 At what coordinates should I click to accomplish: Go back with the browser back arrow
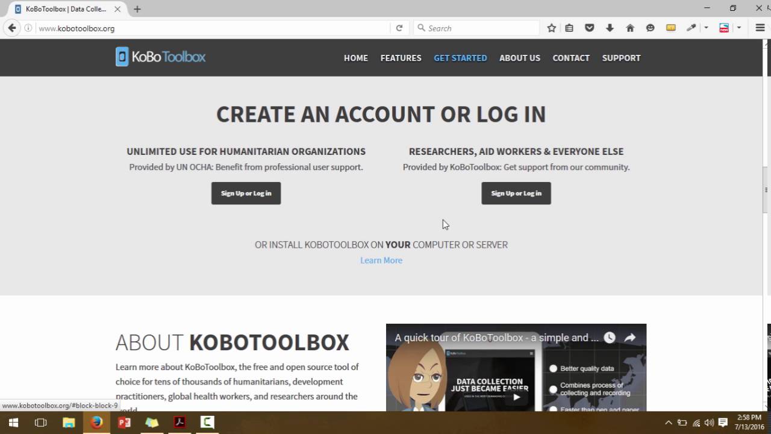pos(11,28)
